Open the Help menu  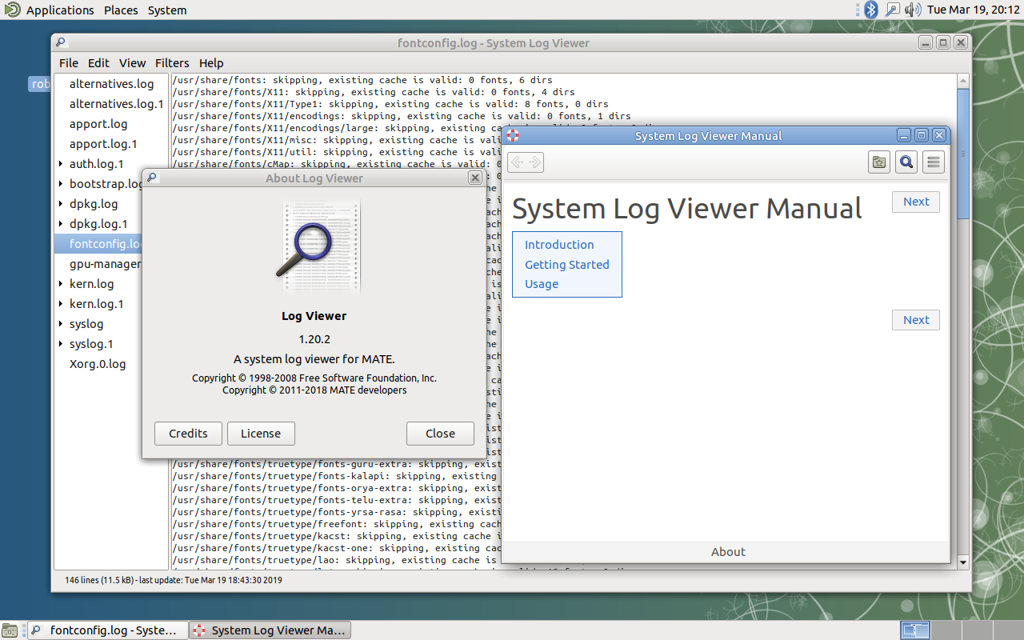tap(211, 62)
